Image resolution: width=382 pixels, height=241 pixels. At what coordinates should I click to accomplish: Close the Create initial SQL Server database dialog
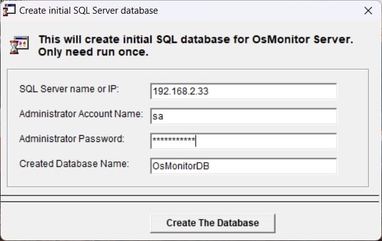pos(368,11)
